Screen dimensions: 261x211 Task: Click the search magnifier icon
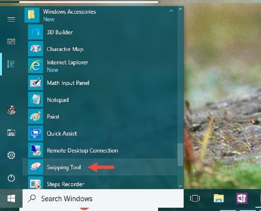point(32,198)
